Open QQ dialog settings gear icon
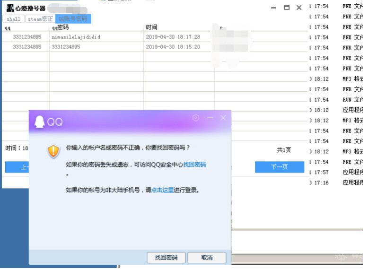Screen dimensions: 377x269 [196, 118]
